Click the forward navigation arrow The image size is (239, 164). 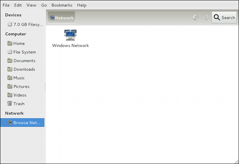coord(206,17)
